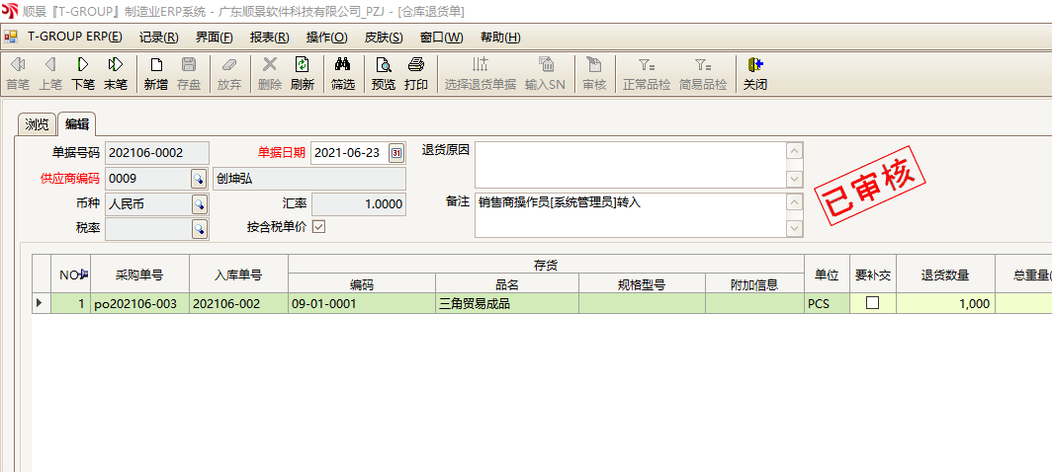The height and width of the screenshot is (472, 1052).
Task: Open the 筛选 (Filter) binoculars tool
Action: point(343,73)
